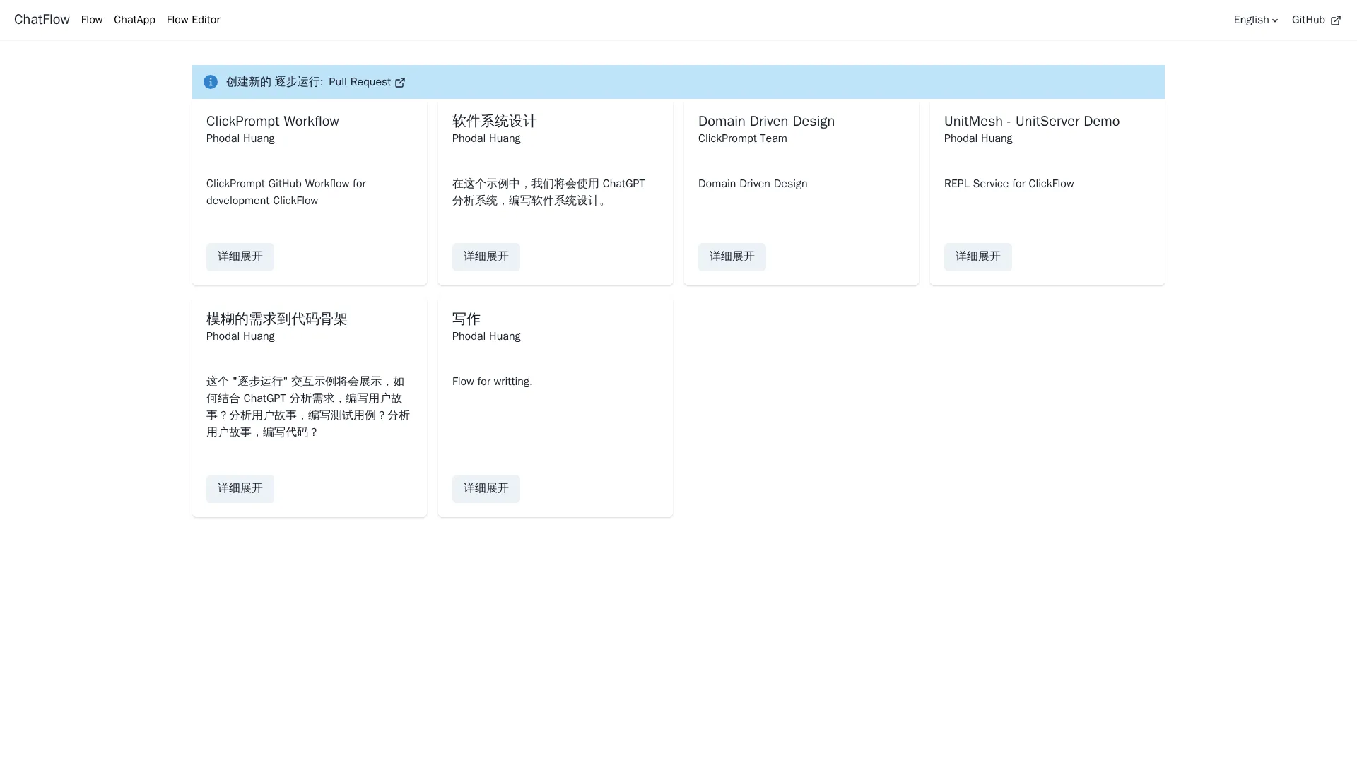Expand details for 写作 card

tap(486, 489)
